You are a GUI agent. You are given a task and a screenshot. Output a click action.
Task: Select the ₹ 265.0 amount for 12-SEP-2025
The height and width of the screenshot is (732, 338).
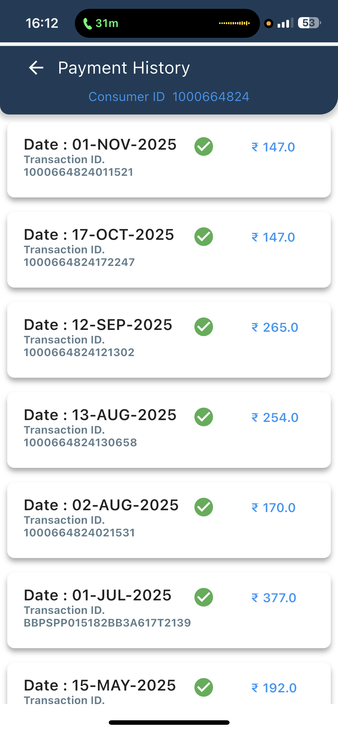(x=275, y=328)
